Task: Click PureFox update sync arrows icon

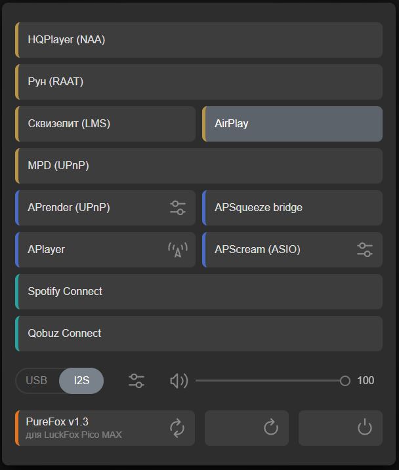Action: [x=177, y=428]
